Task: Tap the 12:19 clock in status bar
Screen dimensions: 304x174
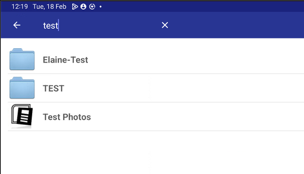Action: 19,7
